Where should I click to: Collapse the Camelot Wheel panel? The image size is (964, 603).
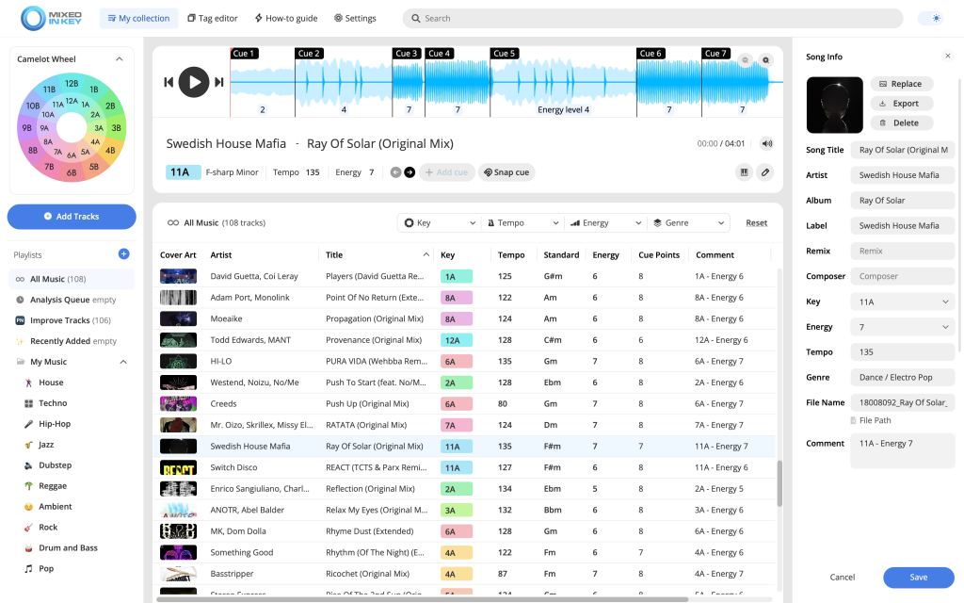pos(120,59)
